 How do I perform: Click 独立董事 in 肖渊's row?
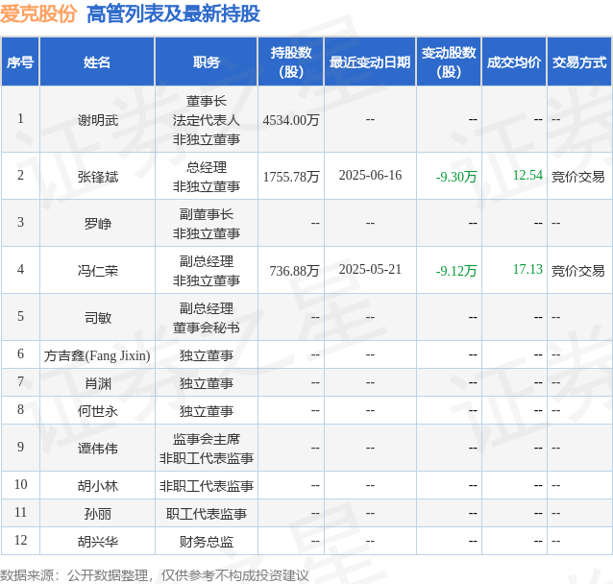pos(207,383)
